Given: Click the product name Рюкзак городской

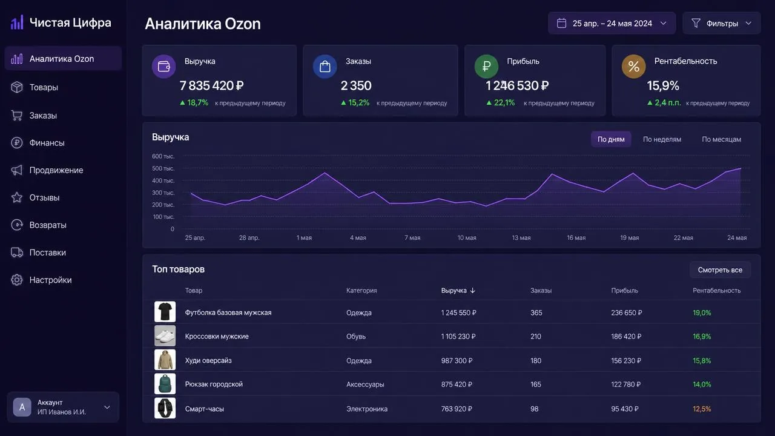Looking at the screenshot, I should 214,384.
